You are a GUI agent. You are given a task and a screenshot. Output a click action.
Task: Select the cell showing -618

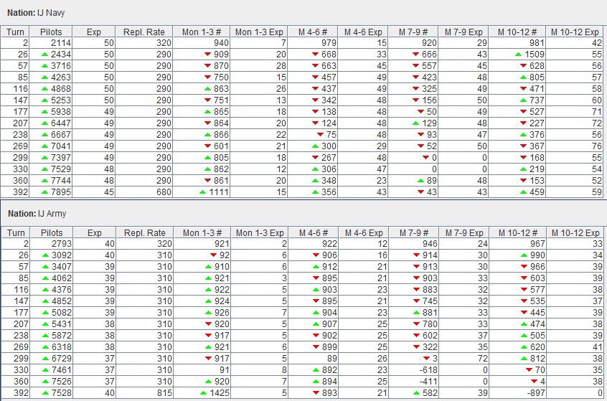click(414, 370)
